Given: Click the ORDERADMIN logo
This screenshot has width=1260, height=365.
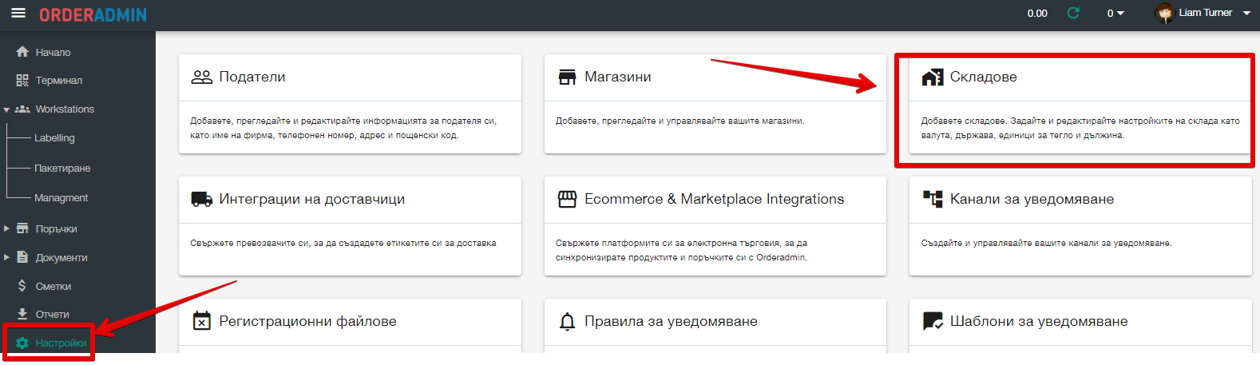Looking at the screenshot, I should [x=93, y=15].
